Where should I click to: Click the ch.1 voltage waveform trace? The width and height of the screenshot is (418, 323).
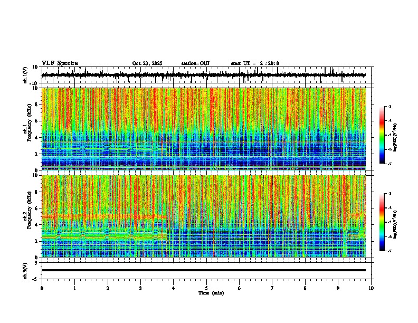pyautogui.click(x=203, y=75)
